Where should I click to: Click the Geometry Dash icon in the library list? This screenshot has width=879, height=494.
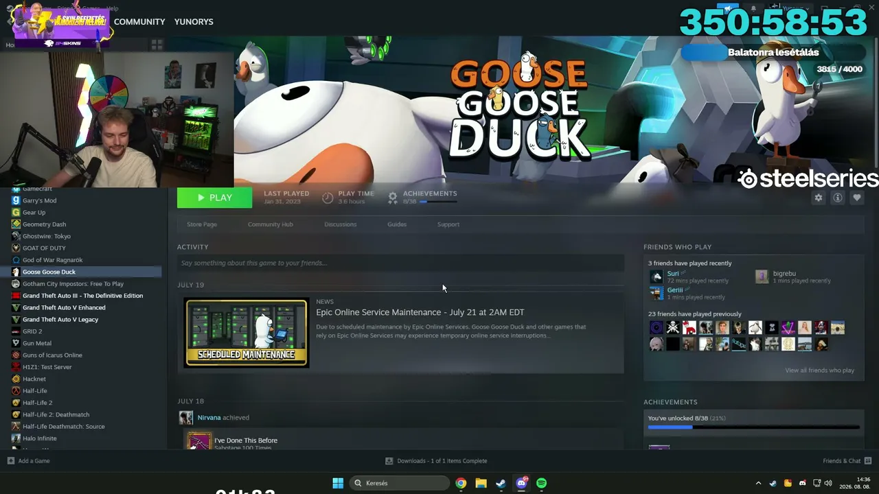click(16, 224)
